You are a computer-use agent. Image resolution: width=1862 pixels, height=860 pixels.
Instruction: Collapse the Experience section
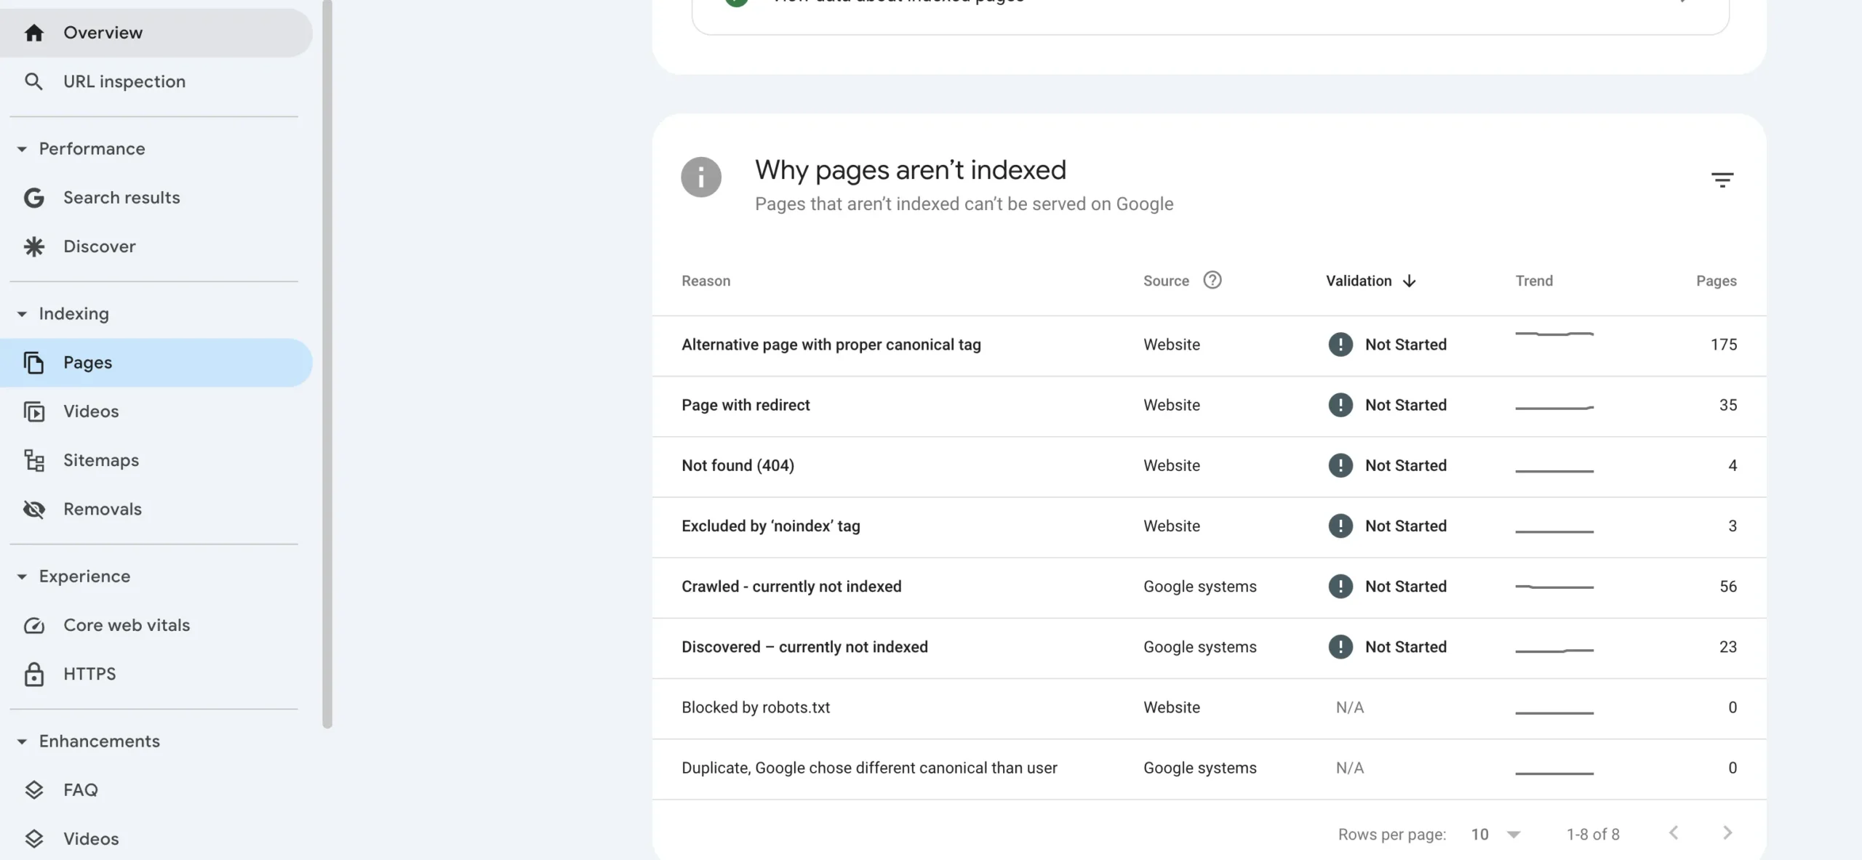(22, 576)
